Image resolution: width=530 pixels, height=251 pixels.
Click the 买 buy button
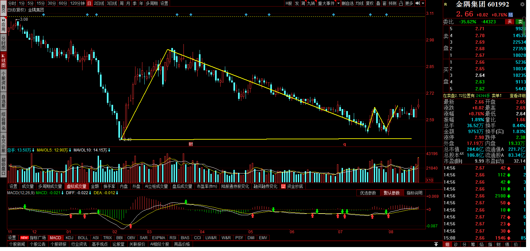(x=510, y=22)
